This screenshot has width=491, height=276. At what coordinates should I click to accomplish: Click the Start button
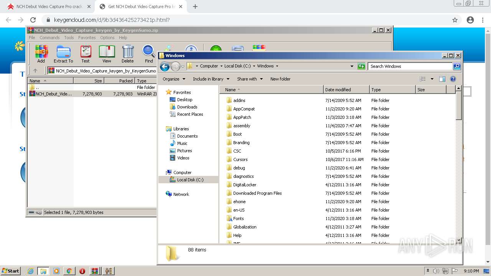click(x=11, y=271)
